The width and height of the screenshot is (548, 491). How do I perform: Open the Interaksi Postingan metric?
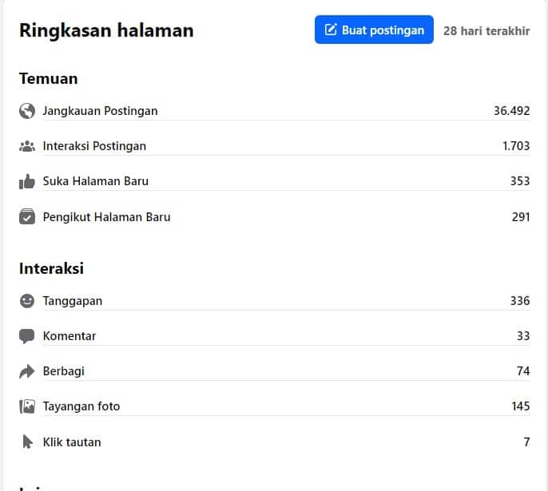point(94,146)
